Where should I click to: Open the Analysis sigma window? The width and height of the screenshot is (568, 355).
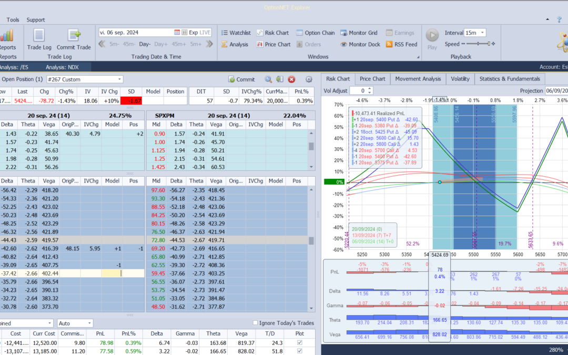tap(235, 44)
